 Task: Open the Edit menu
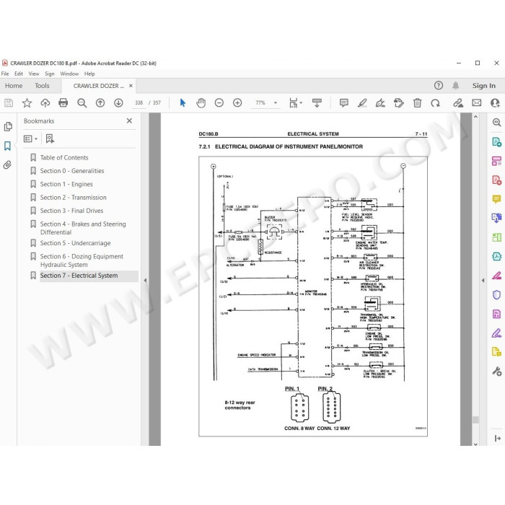(x=19, y=74)
